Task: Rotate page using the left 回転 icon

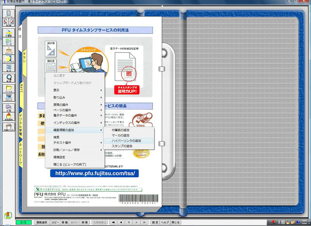Action: click(6, 22)
